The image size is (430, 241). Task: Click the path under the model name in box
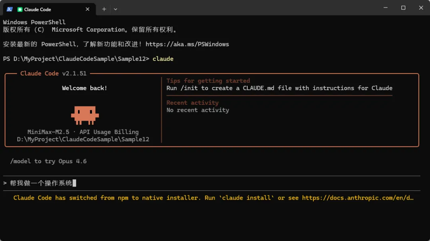83,139
